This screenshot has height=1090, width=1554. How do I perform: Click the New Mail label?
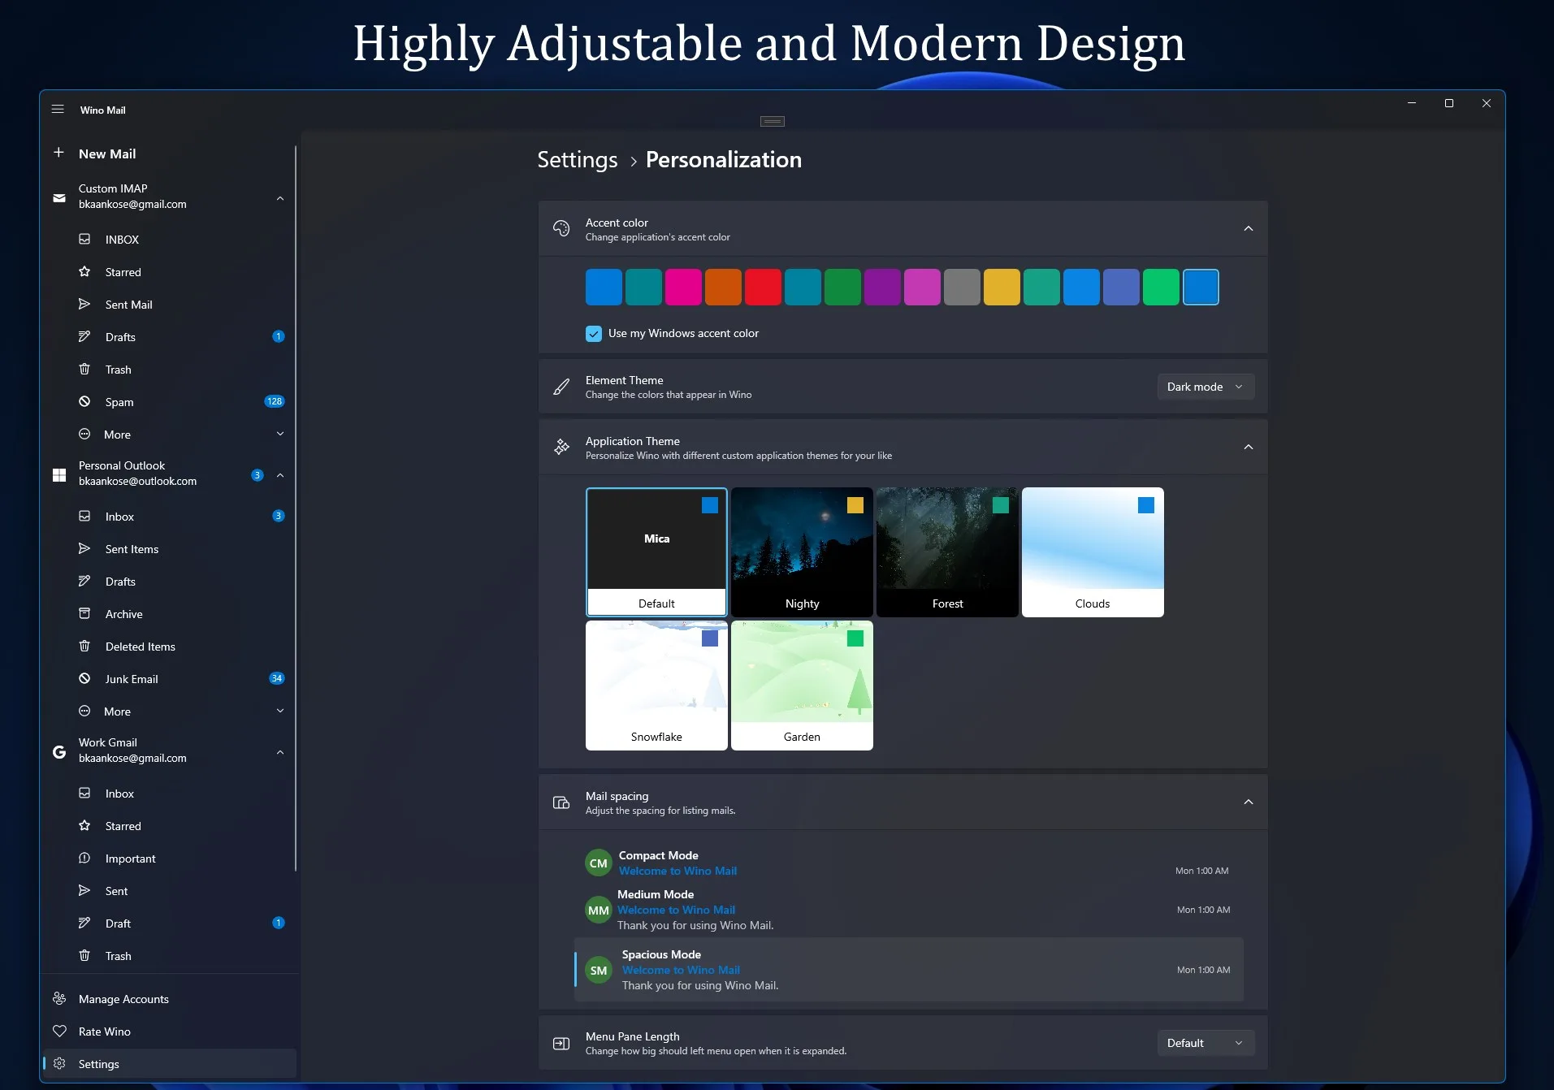[x=107, y=154]
